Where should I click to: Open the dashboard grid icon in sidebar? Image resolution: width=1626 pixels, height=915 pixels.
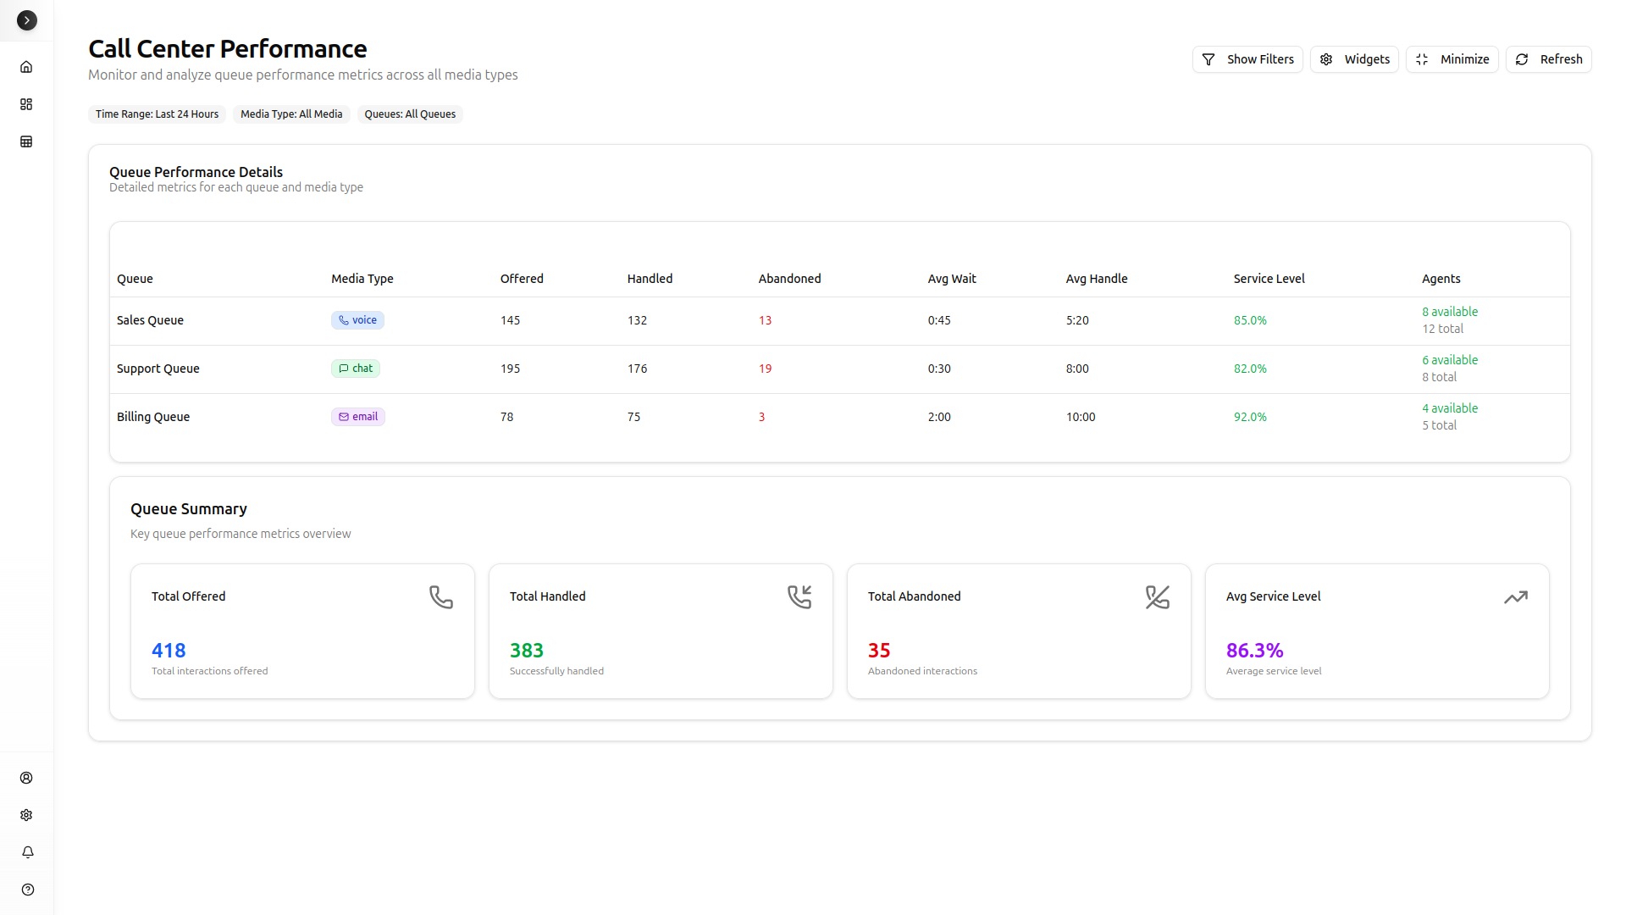click(x=26, y=104)
